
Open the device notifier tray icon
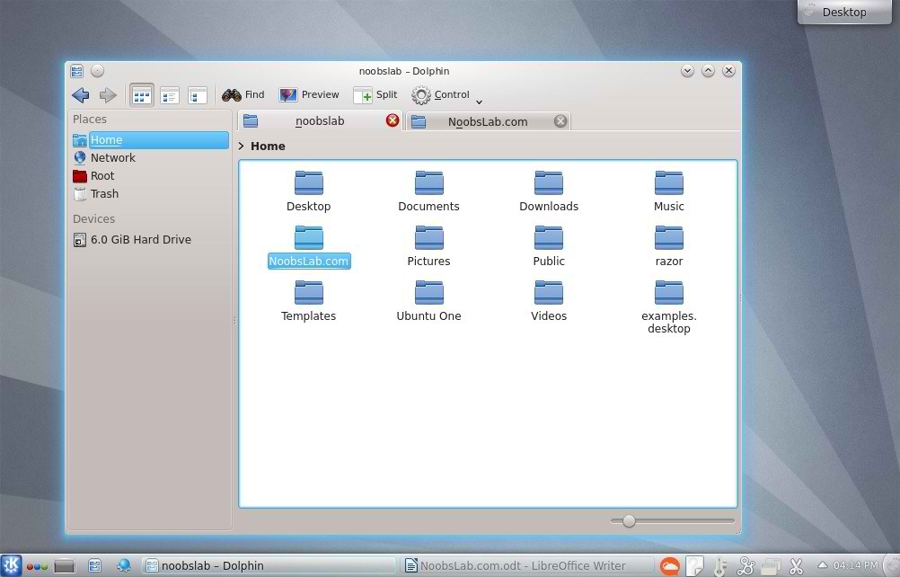point(771,567)
